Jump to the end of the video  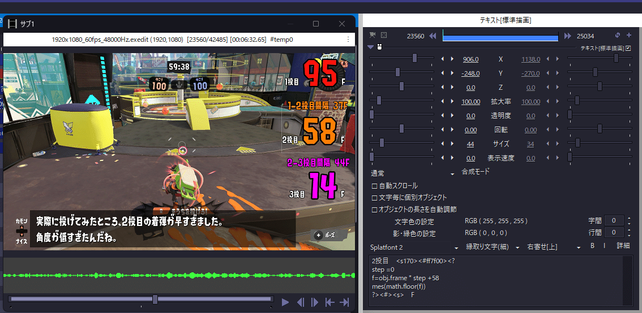(344, 302)
